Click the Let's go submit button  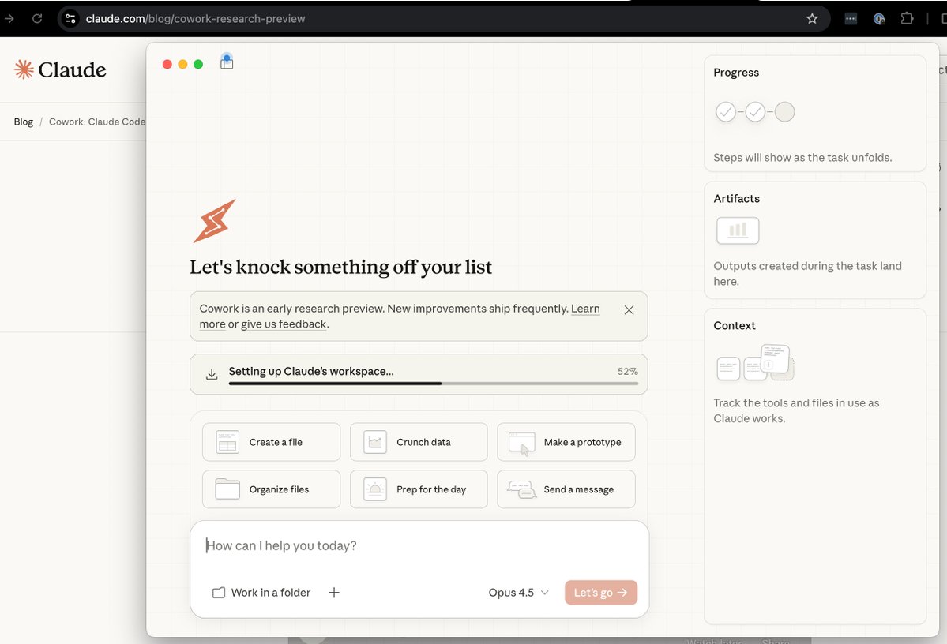pyautogui.click(x=601, y=593)
